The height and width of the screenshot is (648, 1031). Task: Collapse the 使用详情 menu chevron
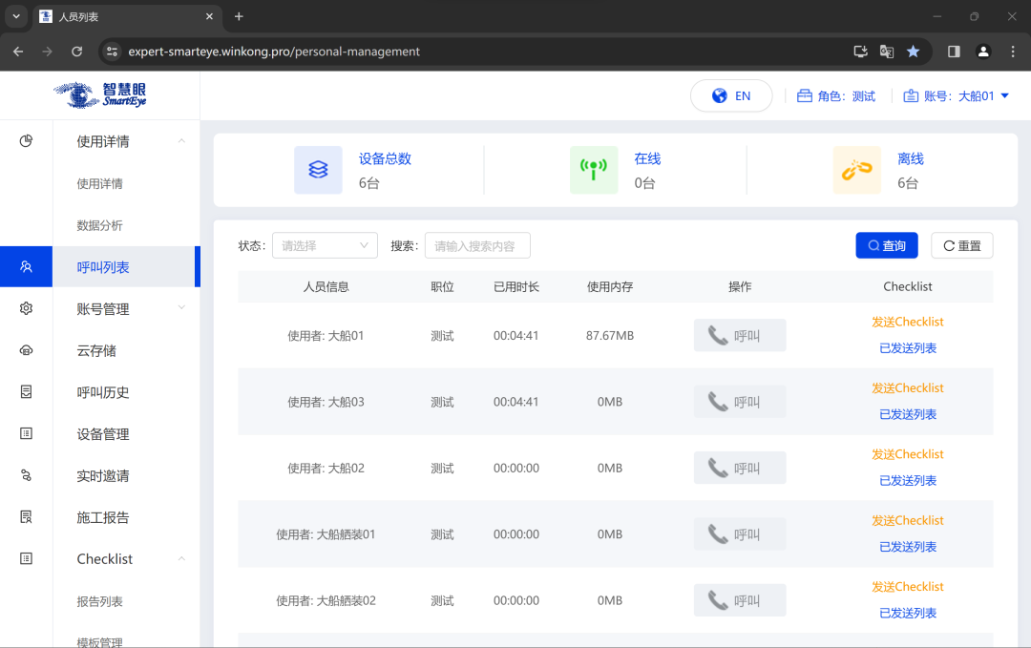click(181, 140)
